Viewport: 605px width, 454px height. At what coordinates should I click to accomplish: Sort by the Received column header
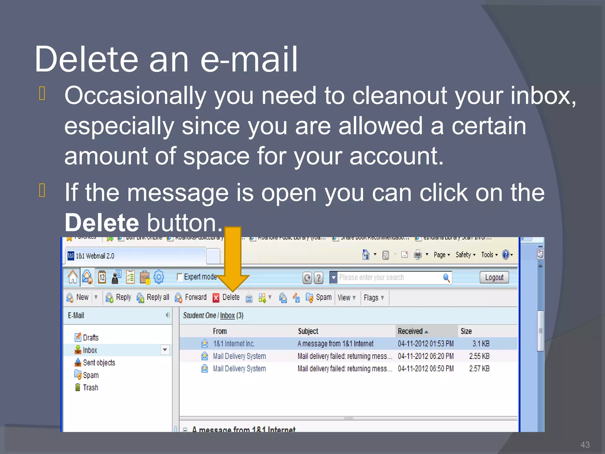(426, 331)
